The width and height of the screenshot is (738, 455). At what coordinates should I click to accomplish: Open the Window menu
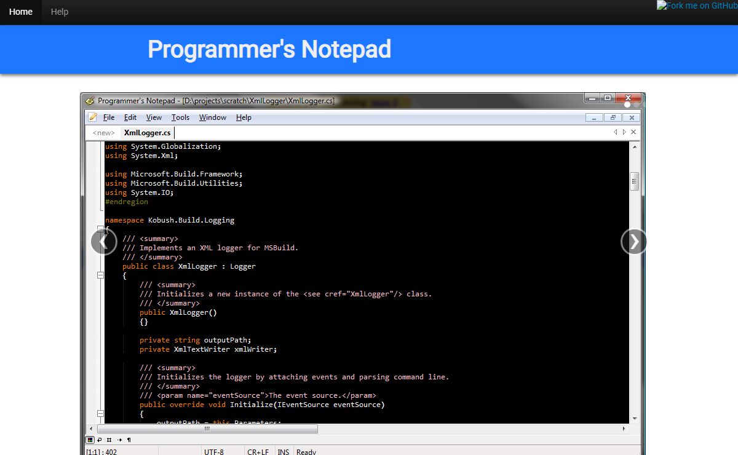pyautogui.click(x=213, y=117)
